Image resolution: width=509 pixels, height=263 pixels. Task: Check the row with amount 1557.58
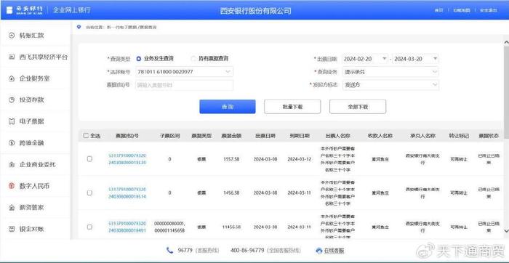89,159
